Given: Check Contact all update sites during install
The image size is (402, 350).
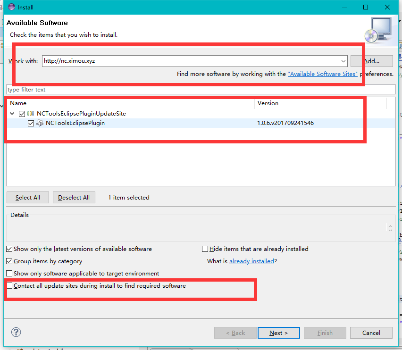Looking at the screenshot, I should pos(9,285).
